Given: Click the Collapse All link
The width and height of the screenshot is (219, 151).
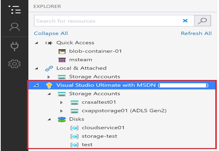Looking at the screenshot, I should point(51,33).
